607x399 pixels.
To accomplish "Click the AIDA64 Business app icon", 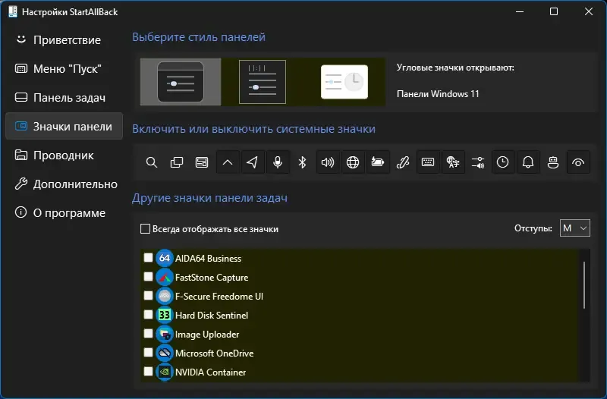I will [164, 258].
